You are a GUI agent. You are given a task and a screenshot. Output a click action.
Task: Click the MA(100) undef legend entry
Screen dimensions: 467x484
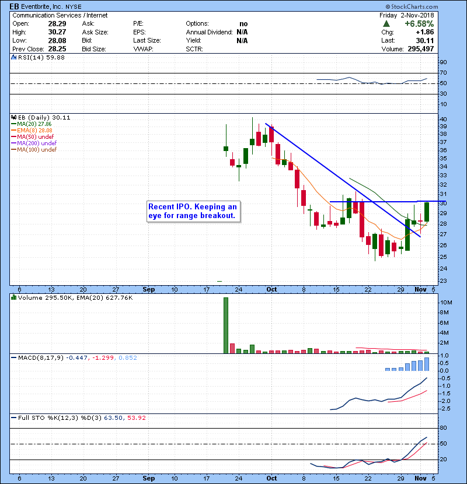pos(34,149)
